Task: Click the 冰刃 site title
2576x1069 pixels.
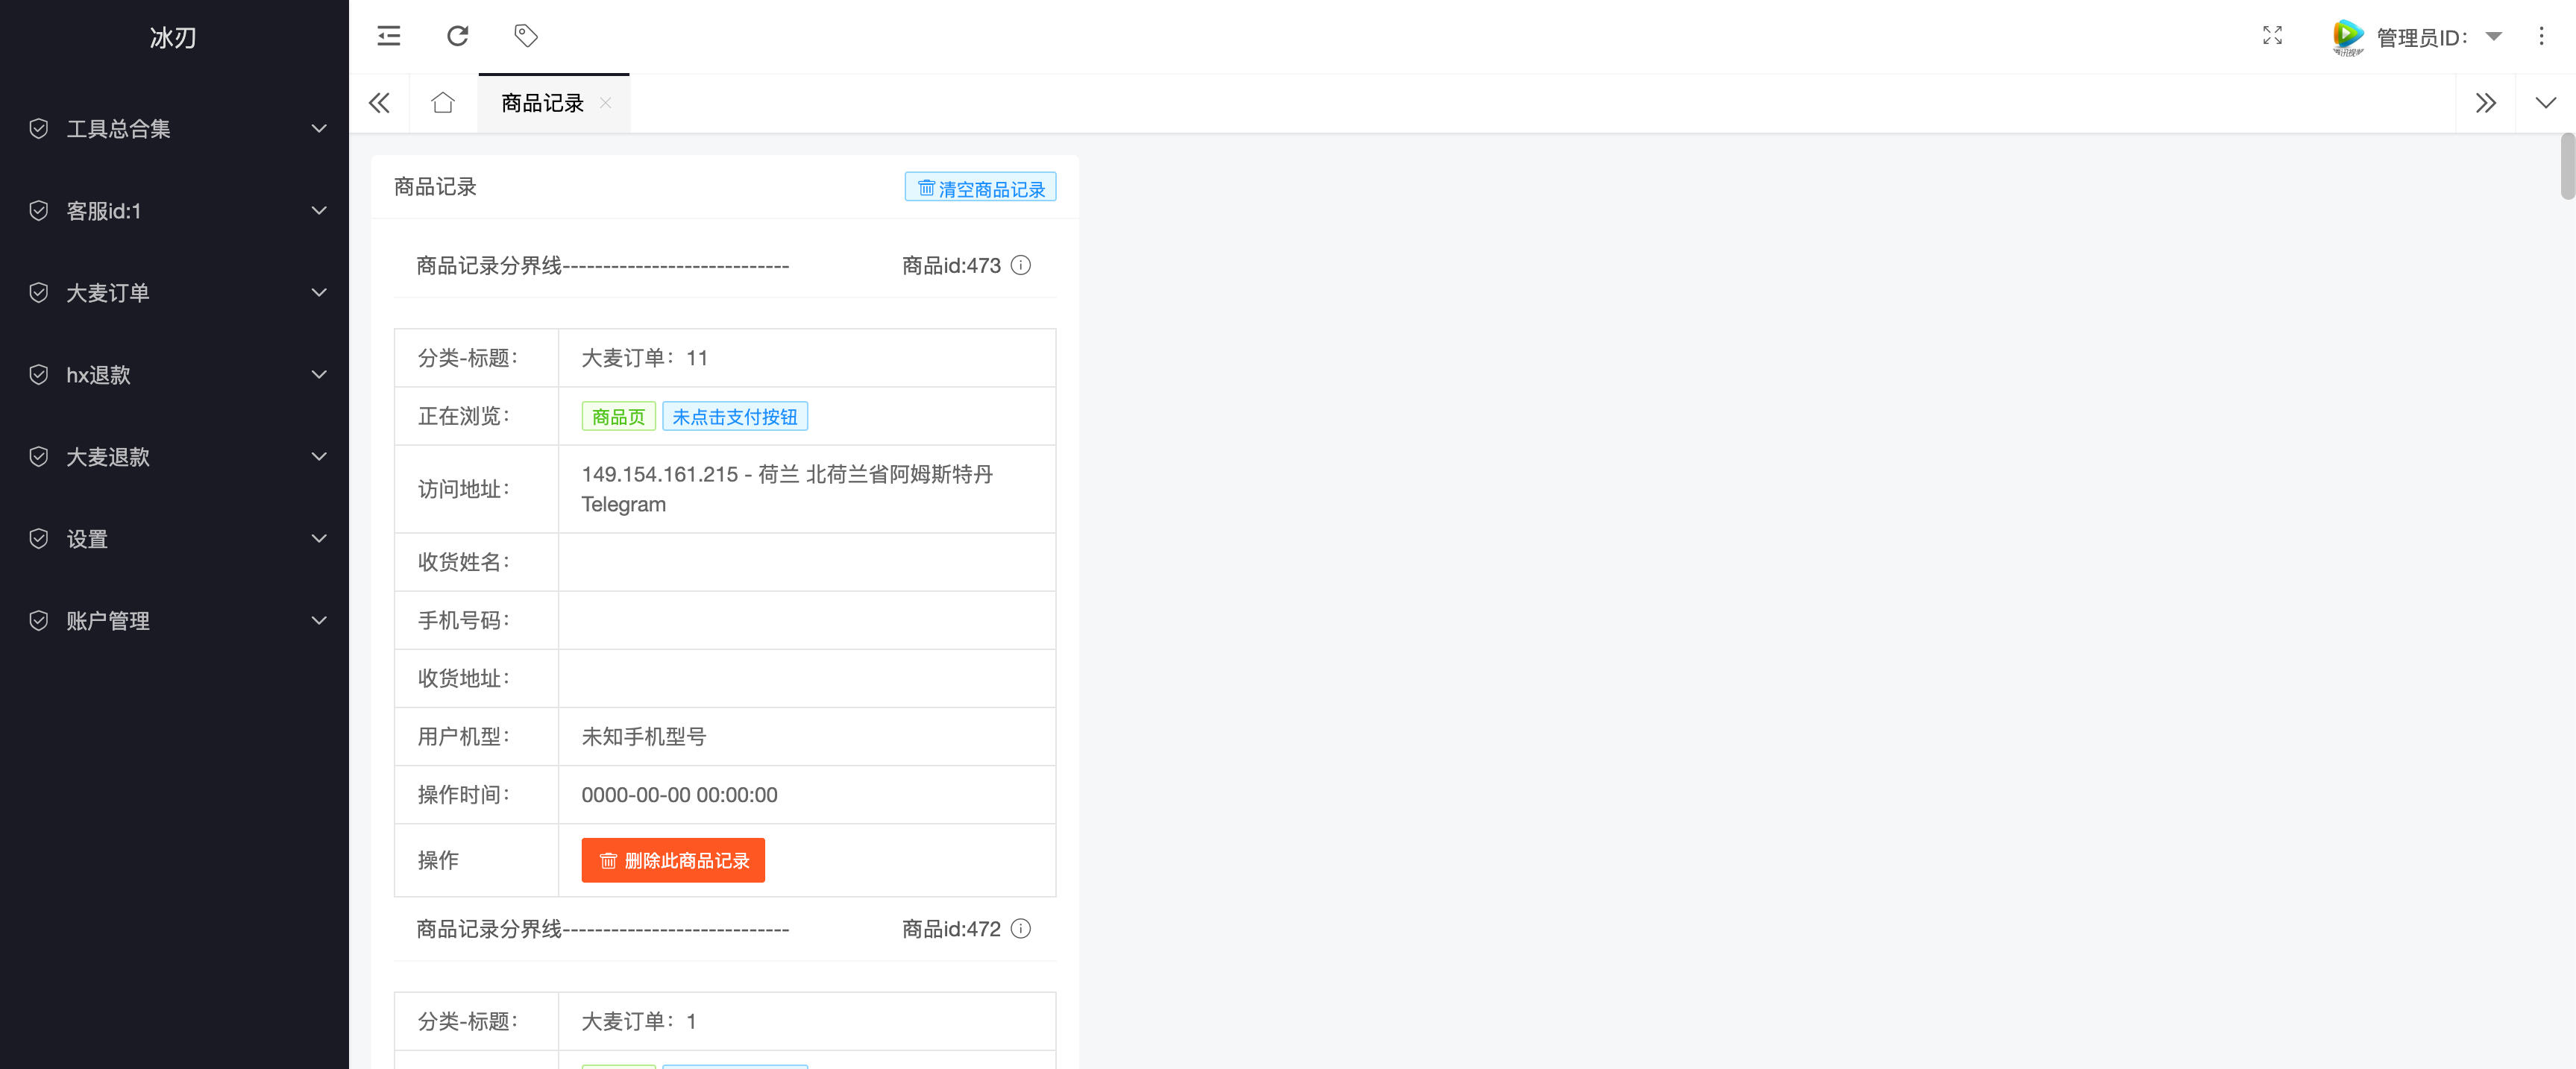Action: tap(173, 37)
